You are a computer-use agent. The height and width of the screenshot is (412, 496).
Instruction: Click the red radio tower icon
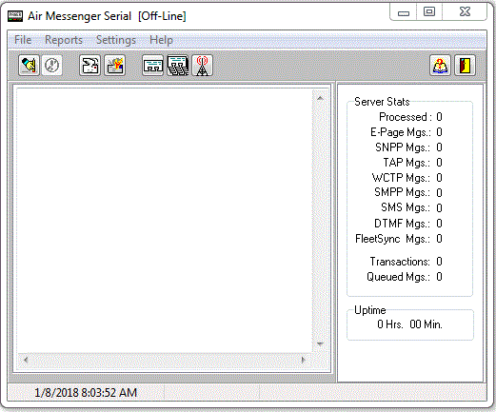[202, 66]
